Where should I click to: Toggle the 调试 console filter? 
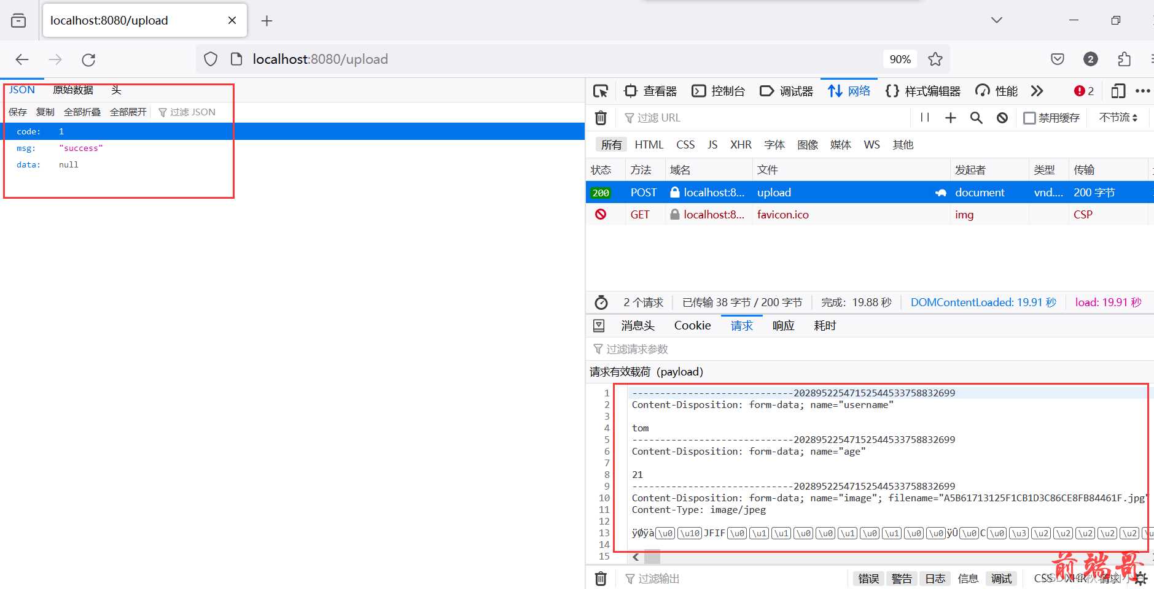1001,579
